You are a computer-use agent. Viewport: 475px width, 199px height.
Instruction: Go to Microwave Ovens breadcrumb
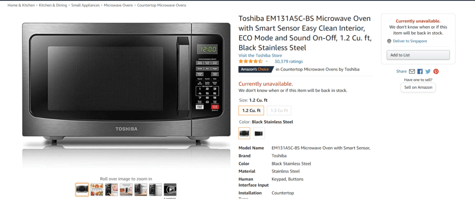(118, 5)
